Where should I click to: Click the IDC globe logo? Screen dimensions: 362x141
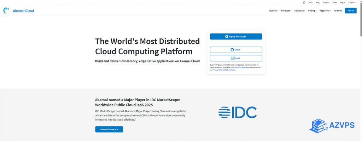pos(224,112)
